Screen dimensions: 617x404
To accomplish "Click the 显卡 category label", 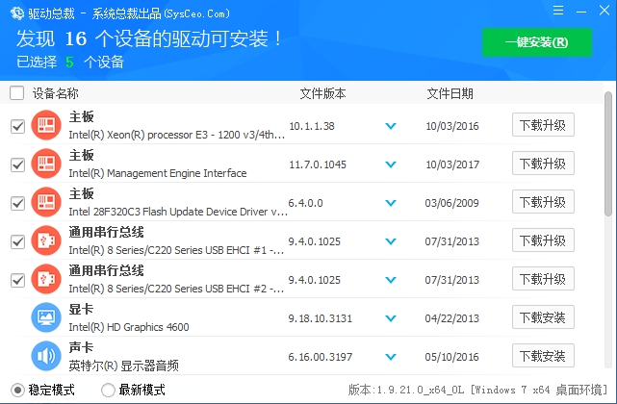I will coord(81,309).
